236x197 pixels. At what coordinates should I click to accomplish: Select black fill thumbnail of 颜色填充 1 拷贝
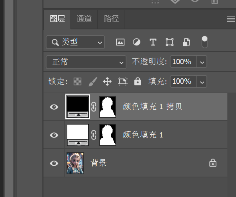point(77,107)
